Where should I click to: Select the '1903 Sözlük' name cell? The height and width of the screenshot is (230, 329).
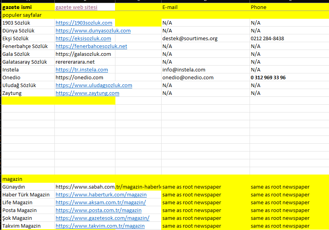[28, 23]
